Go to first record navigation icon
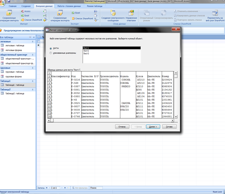 (46, 188)
